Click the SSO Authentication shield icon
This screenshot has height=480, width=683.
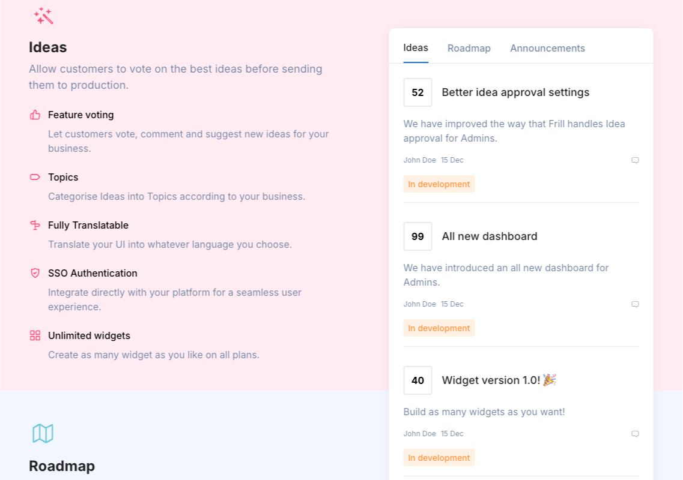34,273
